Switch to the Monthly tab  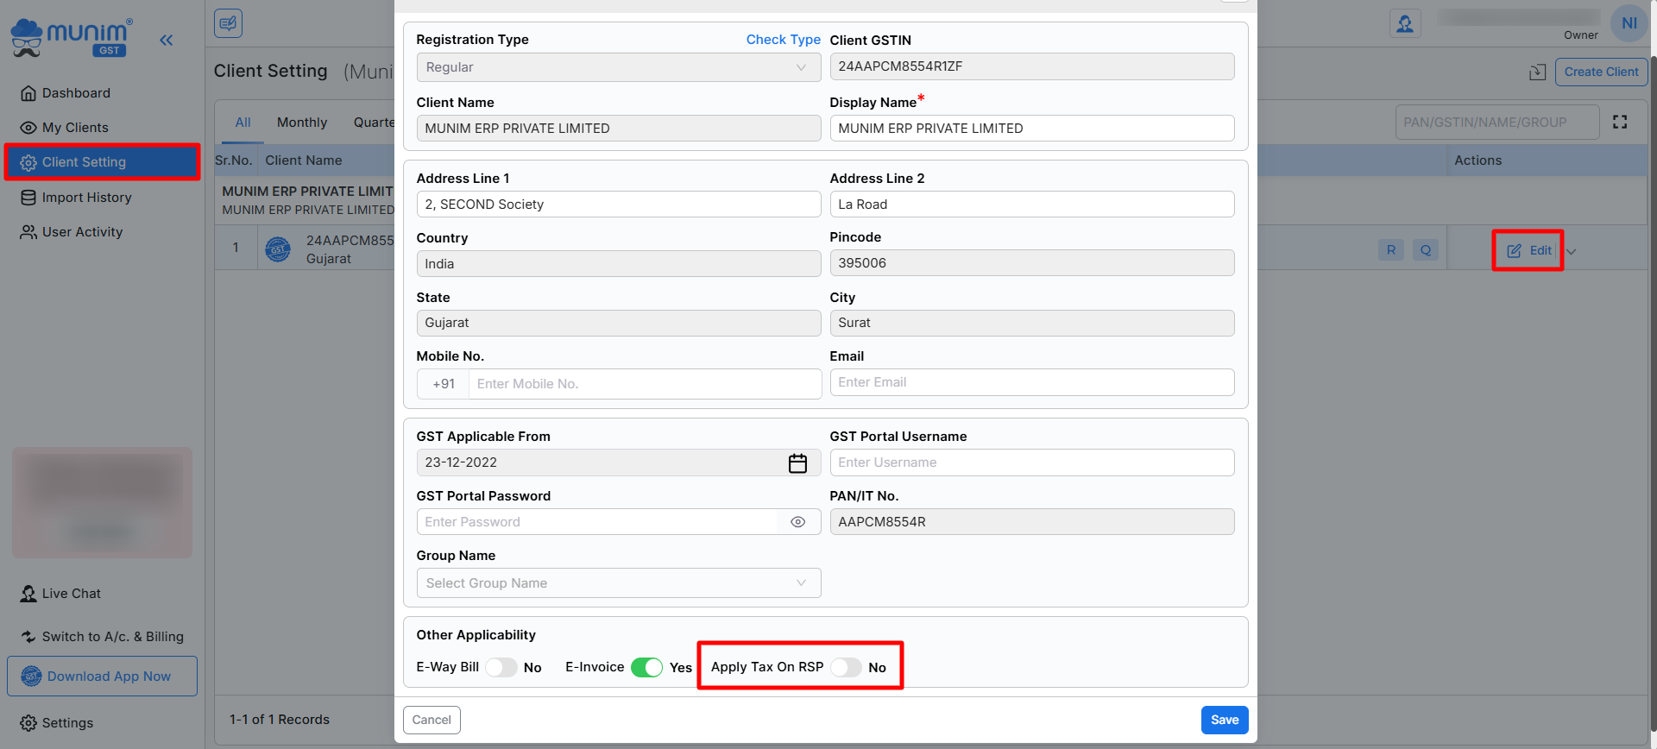click(x=302, y=123)
